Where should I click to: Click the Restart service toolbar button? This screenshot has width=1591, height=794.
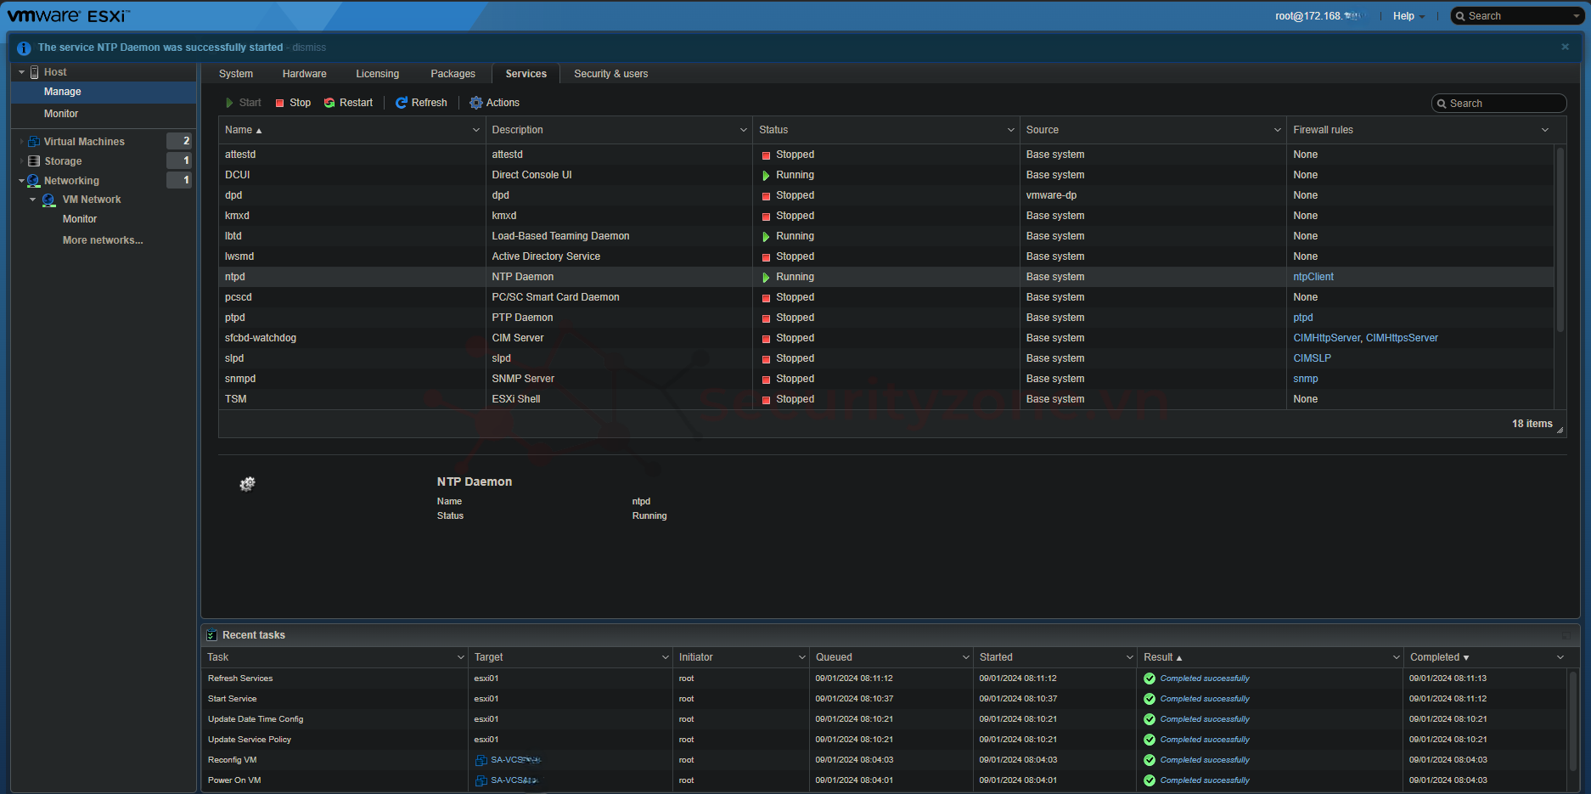[348, 103]
